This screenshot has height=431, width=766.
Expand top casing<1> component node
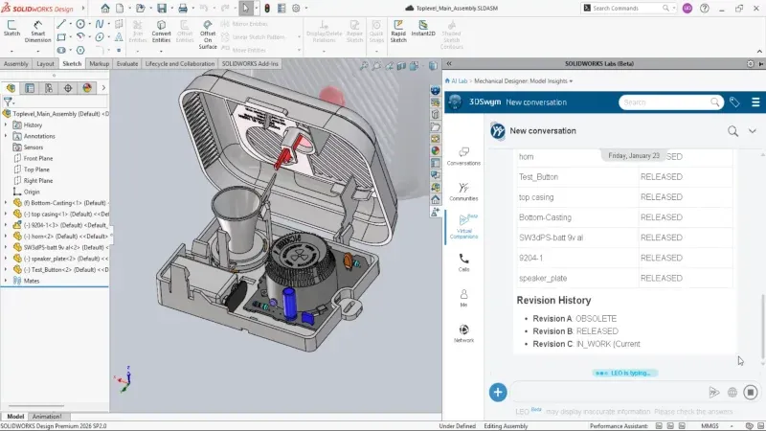tap(6, 214)
